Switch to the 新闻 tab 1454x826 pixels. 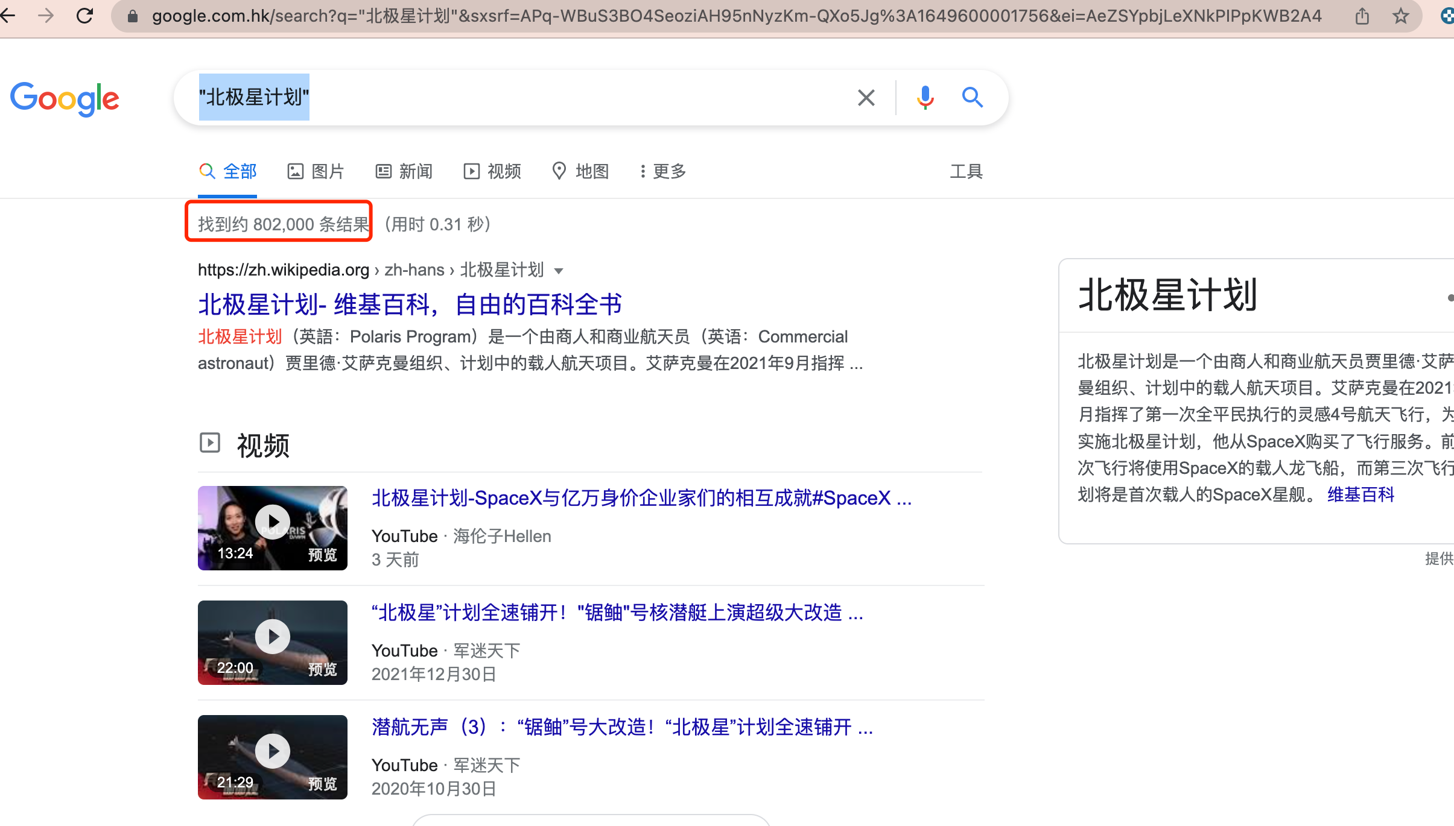(404, 171)
